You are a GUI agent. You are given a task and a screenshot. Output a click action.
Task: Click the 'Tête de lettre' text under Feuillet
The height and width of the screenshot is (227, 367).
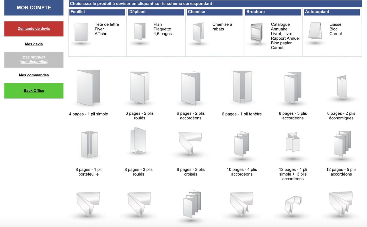click(x=107, y=24)
